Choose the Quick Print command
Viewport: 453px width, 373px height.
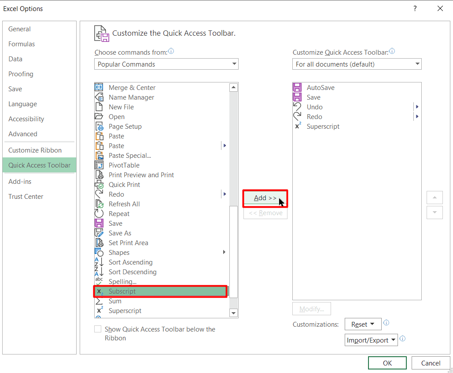(x=124, y=184)
